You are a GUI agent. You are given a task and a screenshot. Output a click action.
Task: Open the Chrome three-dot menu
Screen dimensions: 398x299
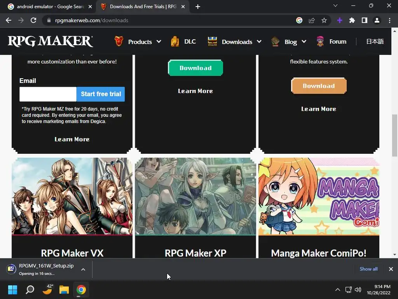389,20
